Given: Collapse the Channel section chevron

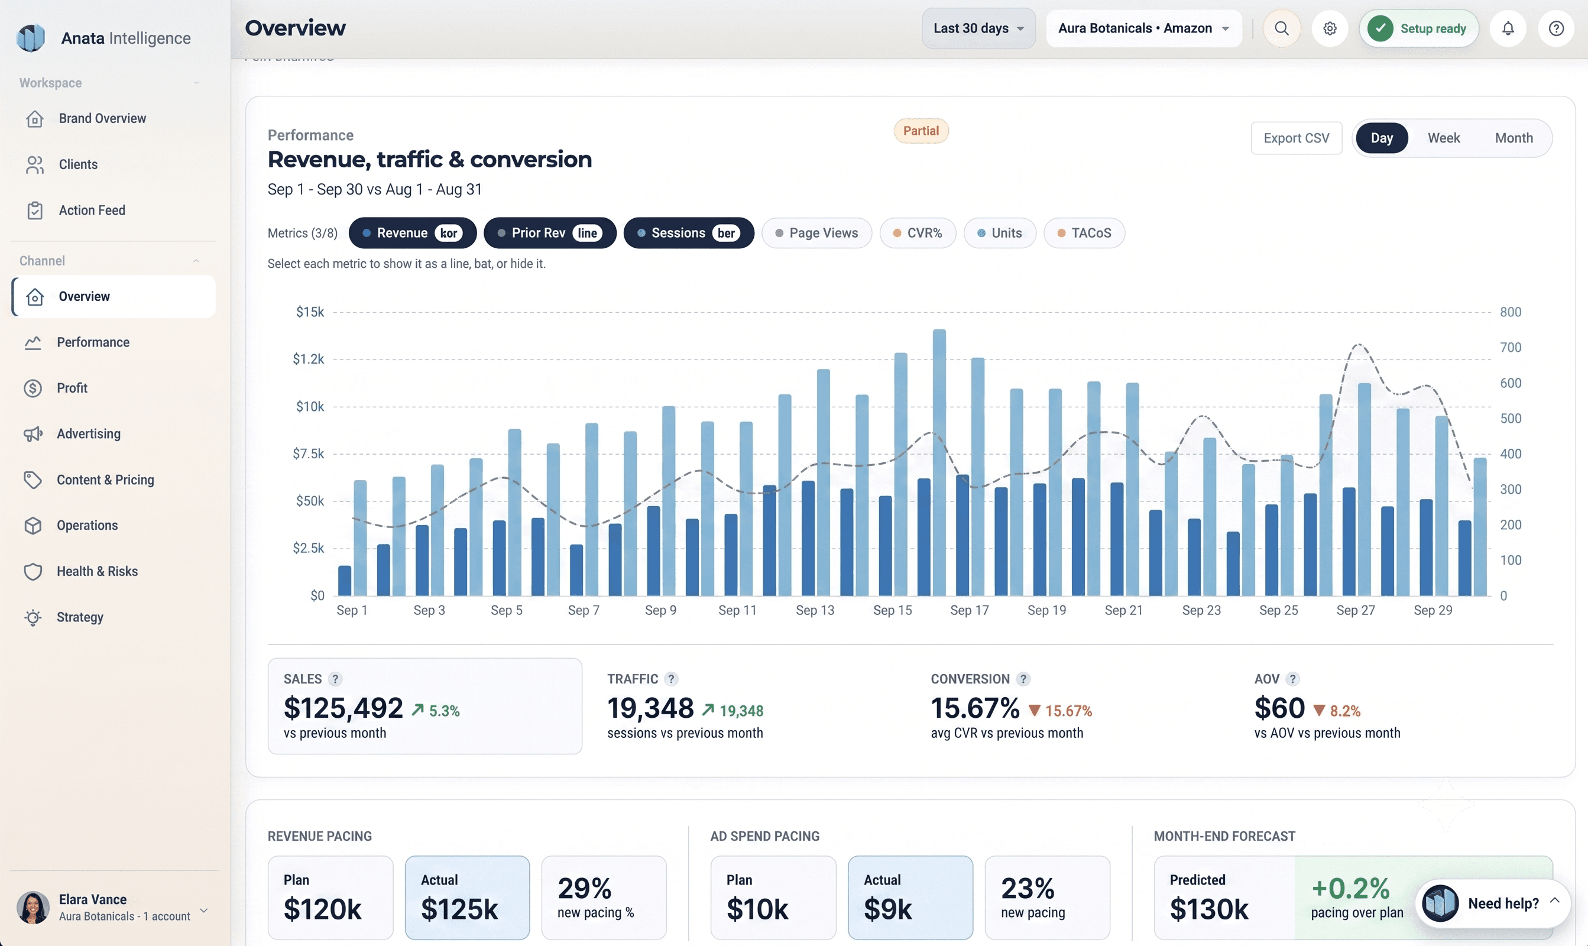Looking at the screenshot, I should (196, 261).
